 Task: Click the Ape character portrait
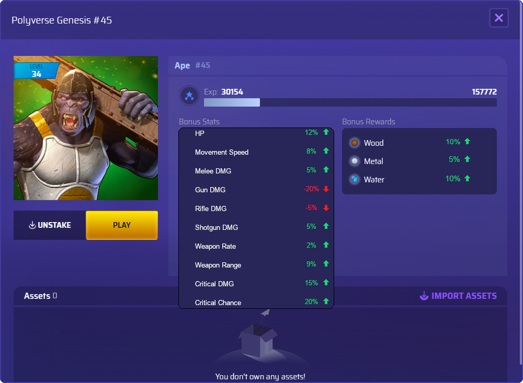coord(86,128)
